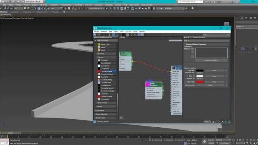Image resolution: width=258 pixels, height=145 pixels.
Task: Select CoronaDistance in the map browser
Action: click(x=107, y=71)
